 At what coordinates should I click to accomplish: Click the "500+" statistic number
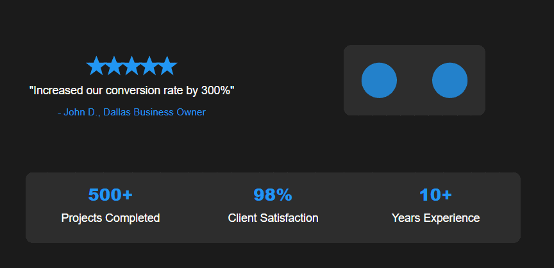pyautogui.click(x=110, y=195)
